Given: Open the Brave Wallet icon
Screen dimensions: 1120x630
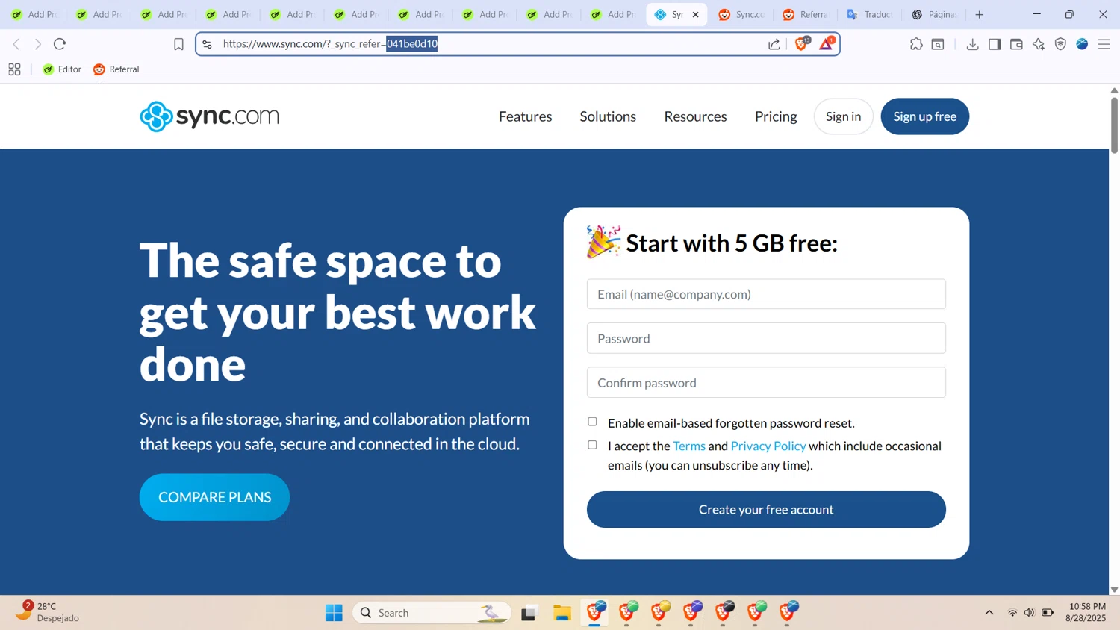Looking at the screenshot, I should coord(1016,44).
